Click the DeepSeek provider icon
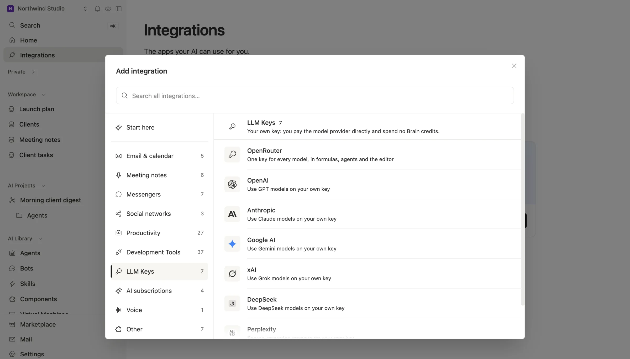The height and width of the screenshot is (359, 630). pos(232,303)
